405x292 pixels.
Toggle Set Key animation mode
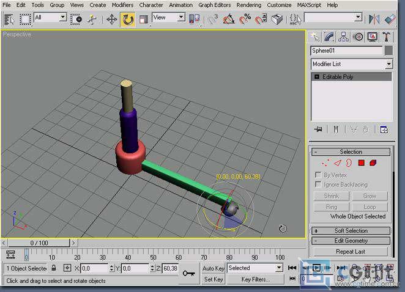tap(214, 279)
